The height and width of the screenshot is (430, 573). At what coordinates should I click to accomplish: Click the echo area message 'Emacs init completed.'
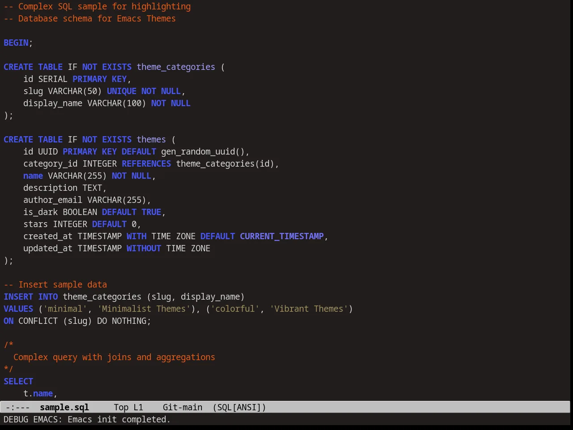click(119, 419)
